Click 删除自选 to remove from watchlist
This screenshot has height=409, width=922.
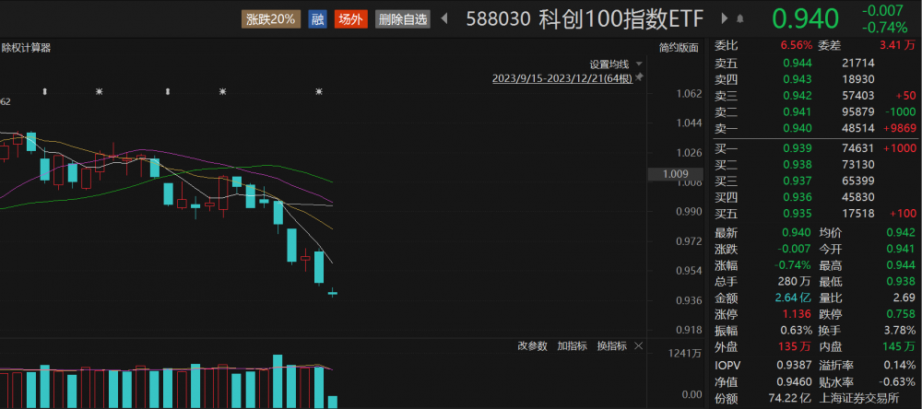[403, 19]
